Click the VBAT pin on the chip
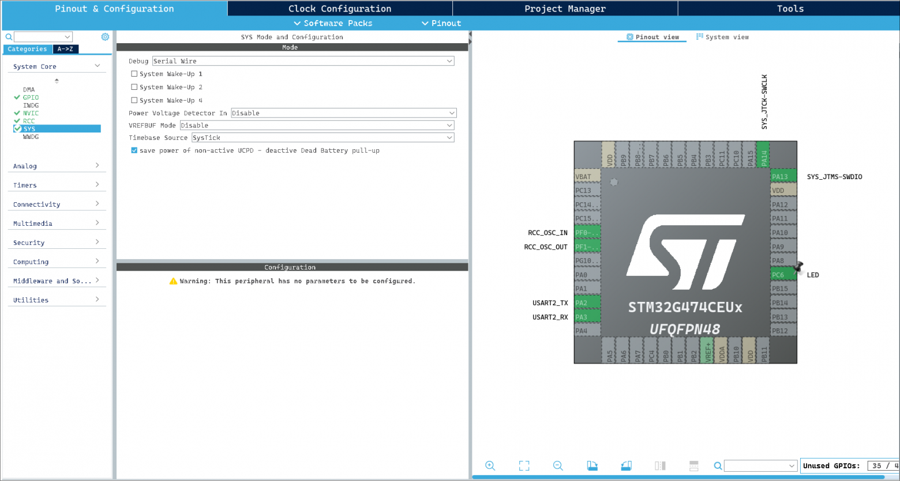 587,177
